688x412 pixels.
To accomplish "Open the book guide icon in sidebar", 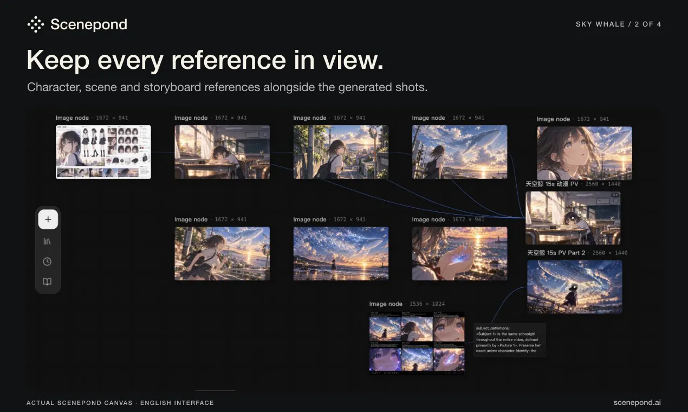I will click(48, 282).
